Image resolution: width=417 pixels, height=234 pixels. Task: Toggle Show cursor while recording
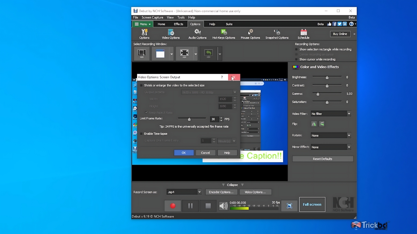[296, 59]
